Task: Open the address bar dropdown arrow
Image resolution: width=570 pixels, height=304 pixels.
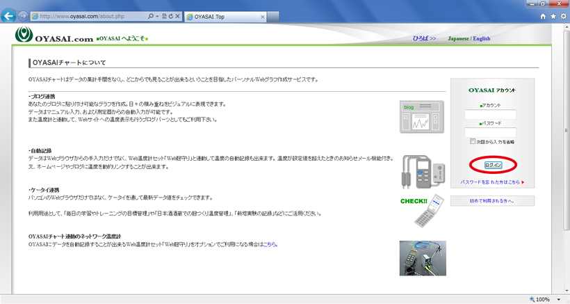Action: point(157,17)
